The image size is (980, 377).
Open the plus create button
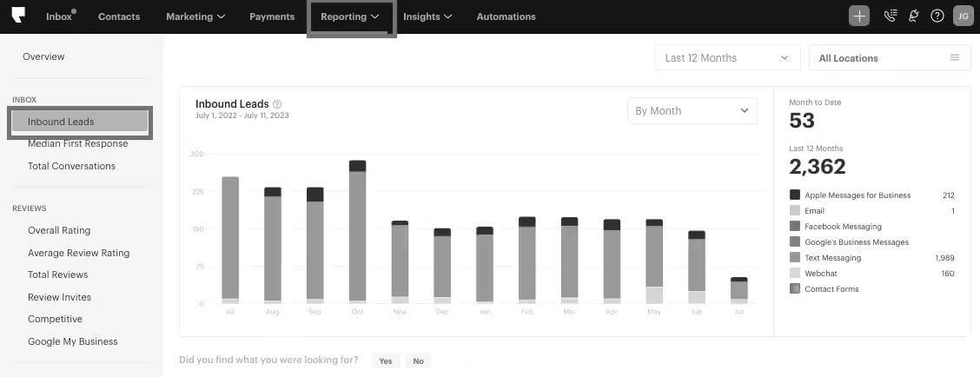pos(859,17)
